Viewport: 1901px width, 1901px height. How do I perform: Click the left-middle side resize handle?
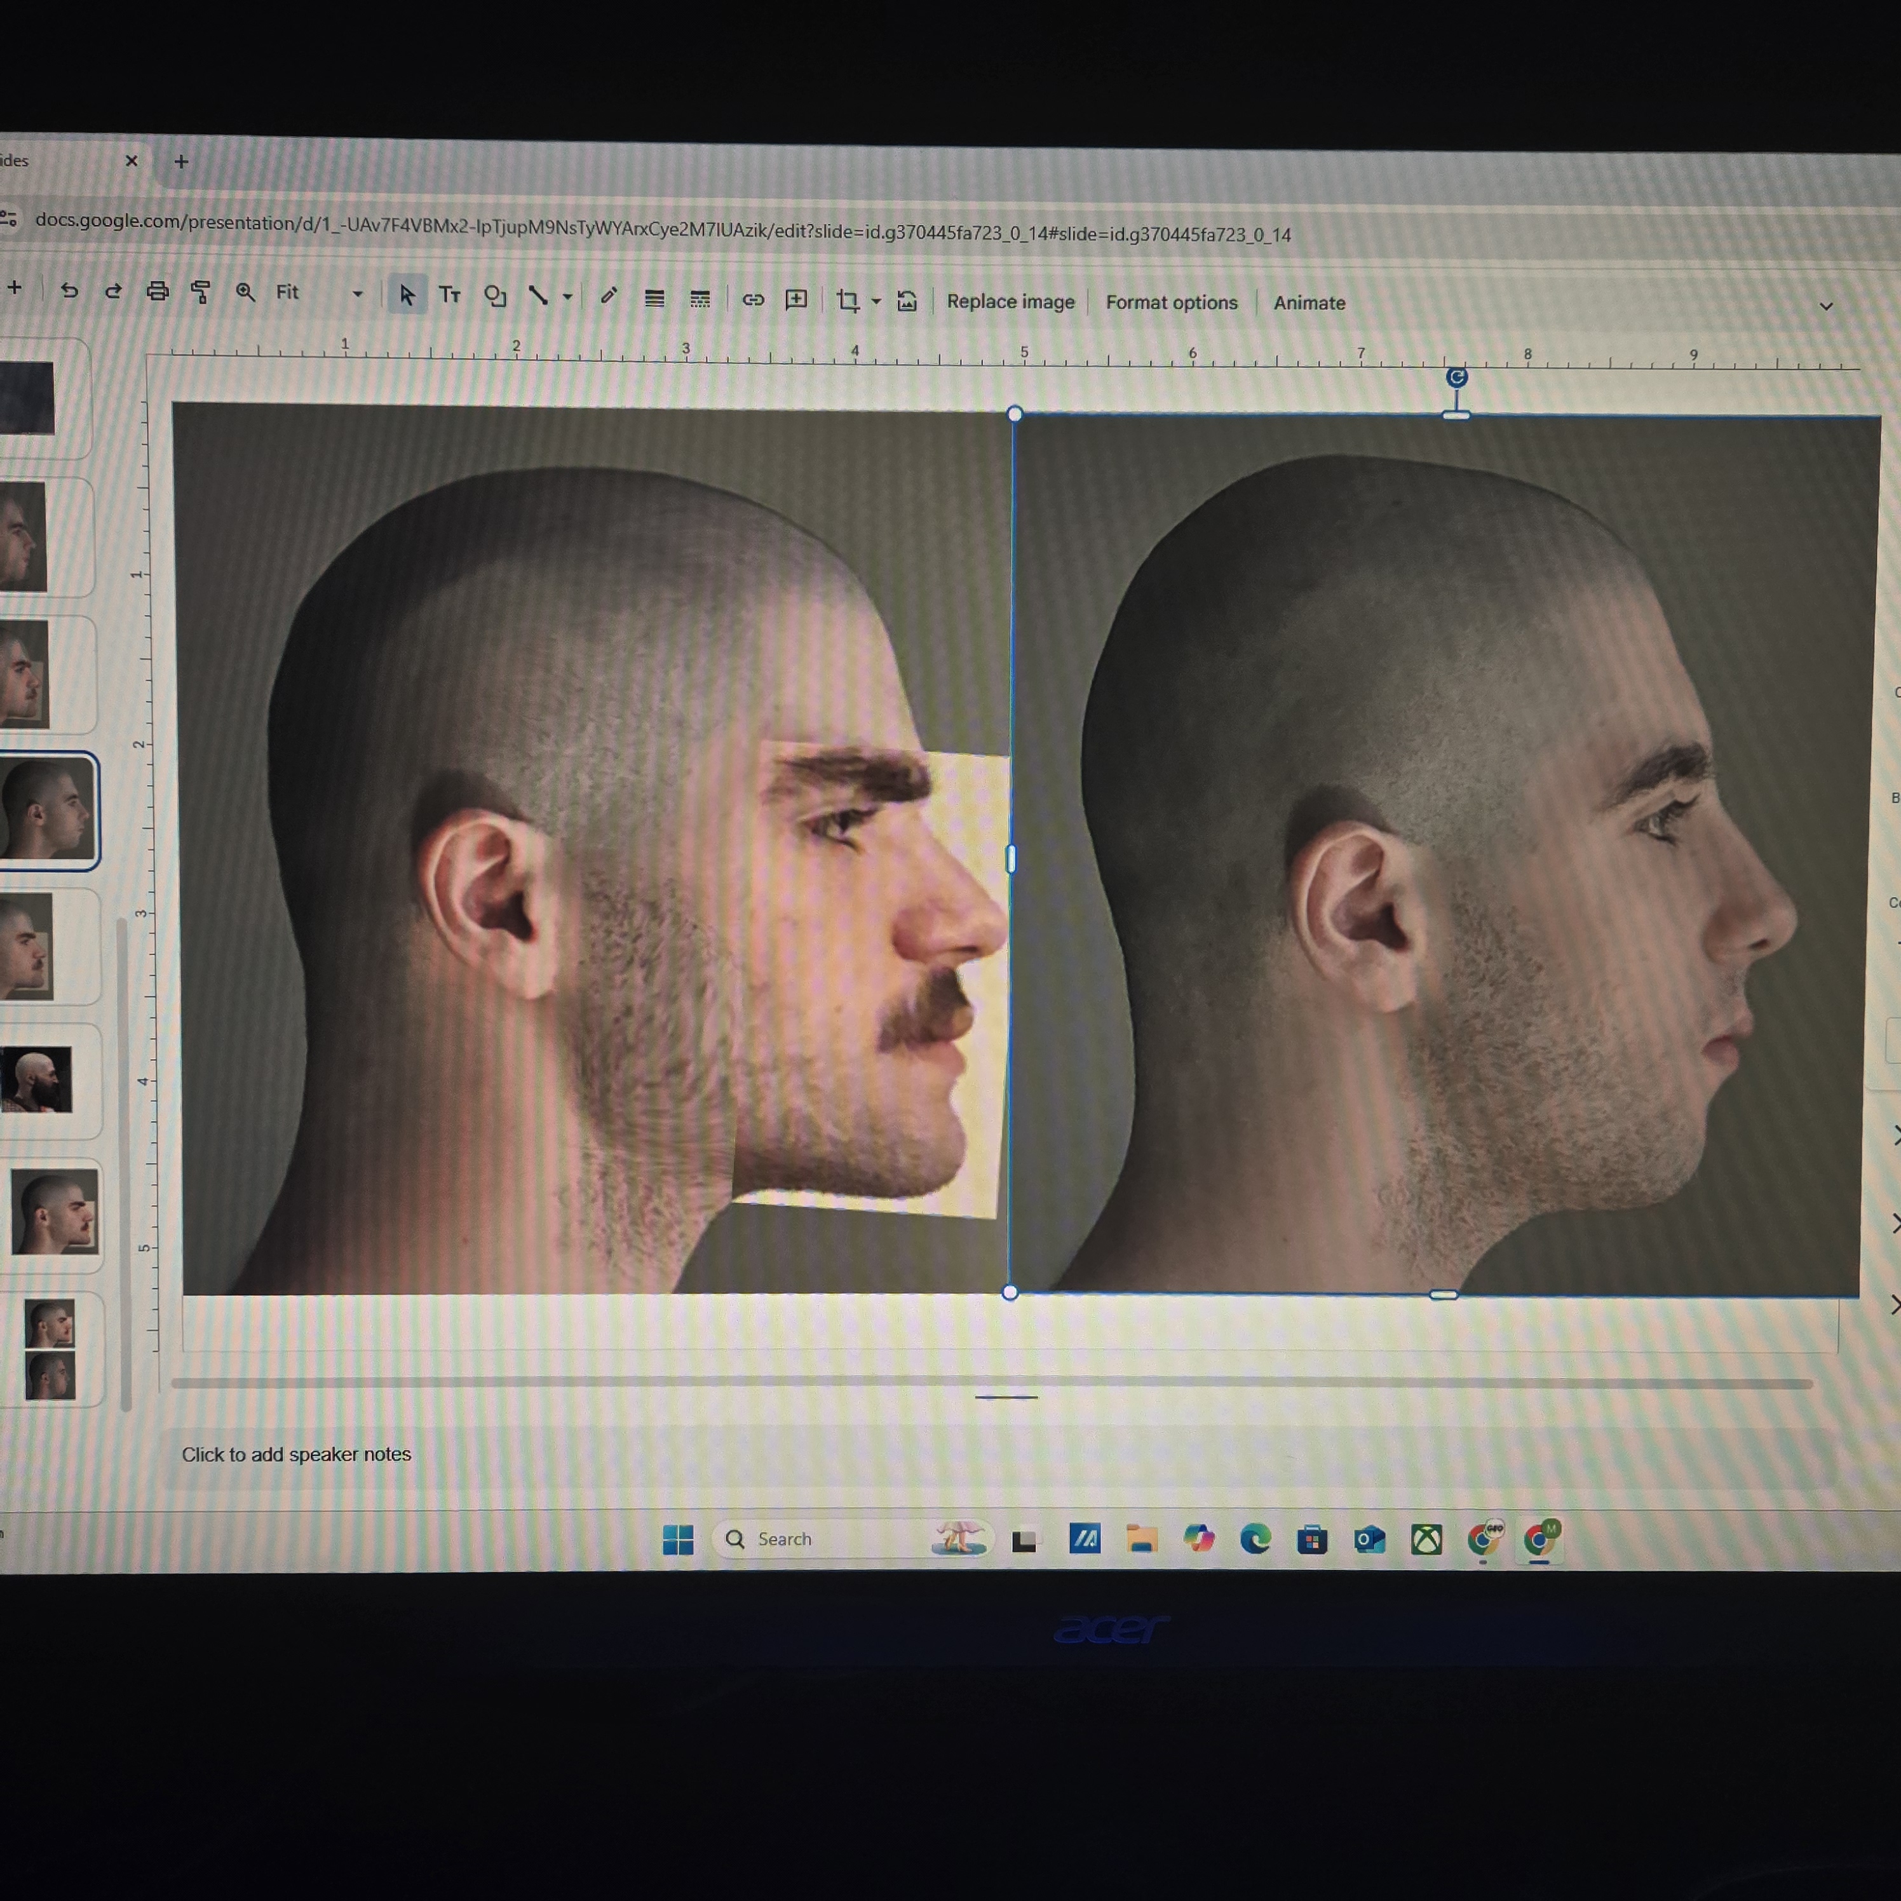pos(1011,859)
